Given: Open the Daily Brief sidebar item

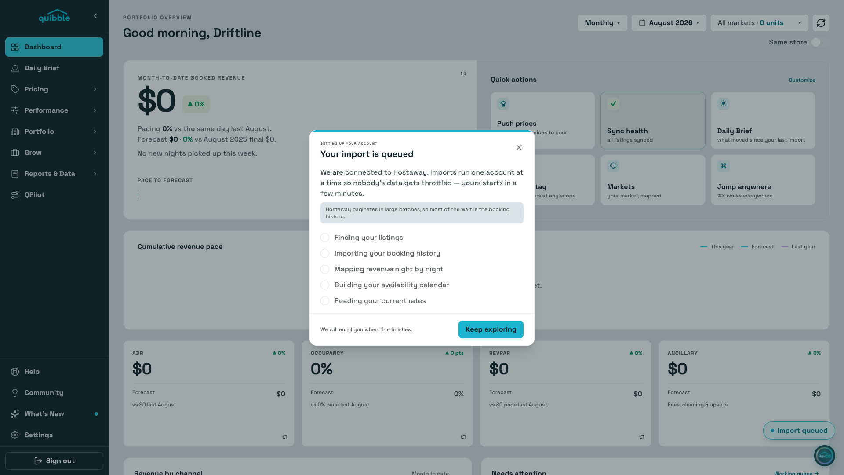Looking at the screenshot, I should tap(54, 68).
